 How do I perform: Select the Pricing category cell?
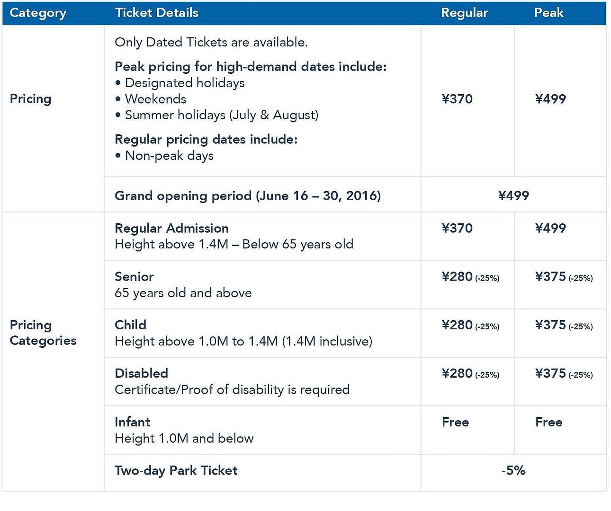30,99
